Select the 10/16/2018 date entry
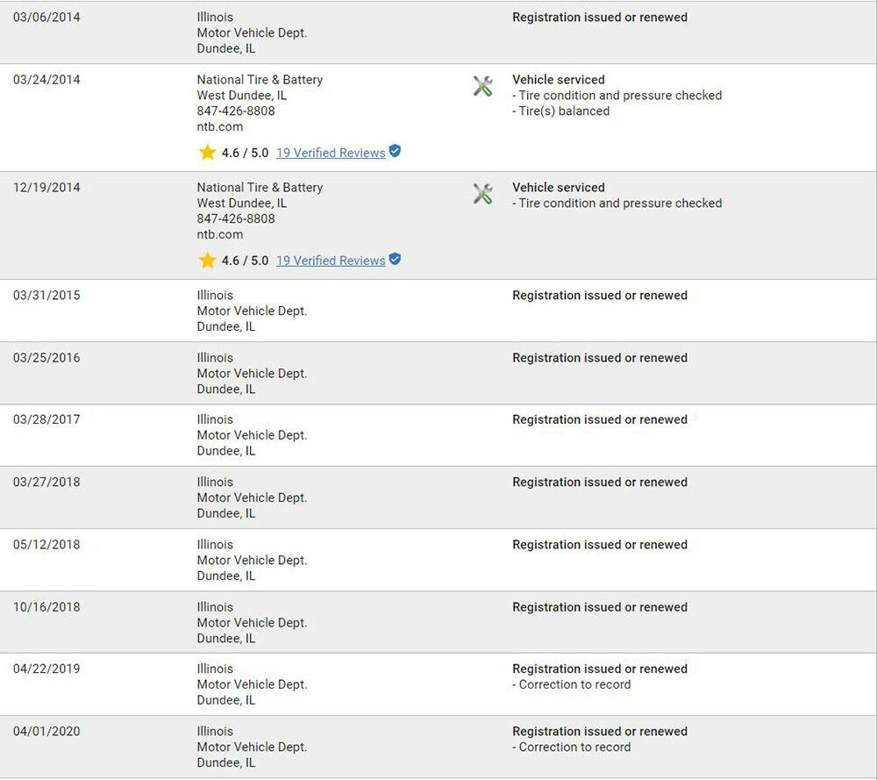The height and width of the screenshot is (780, 877). [46, 607]
